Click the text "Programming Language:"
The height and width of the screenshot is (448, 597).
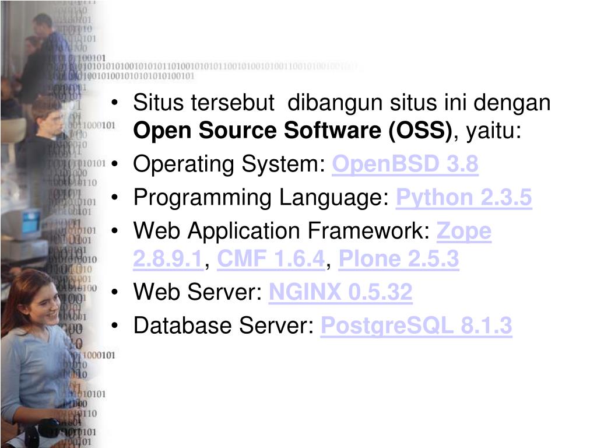click(261, 198)
